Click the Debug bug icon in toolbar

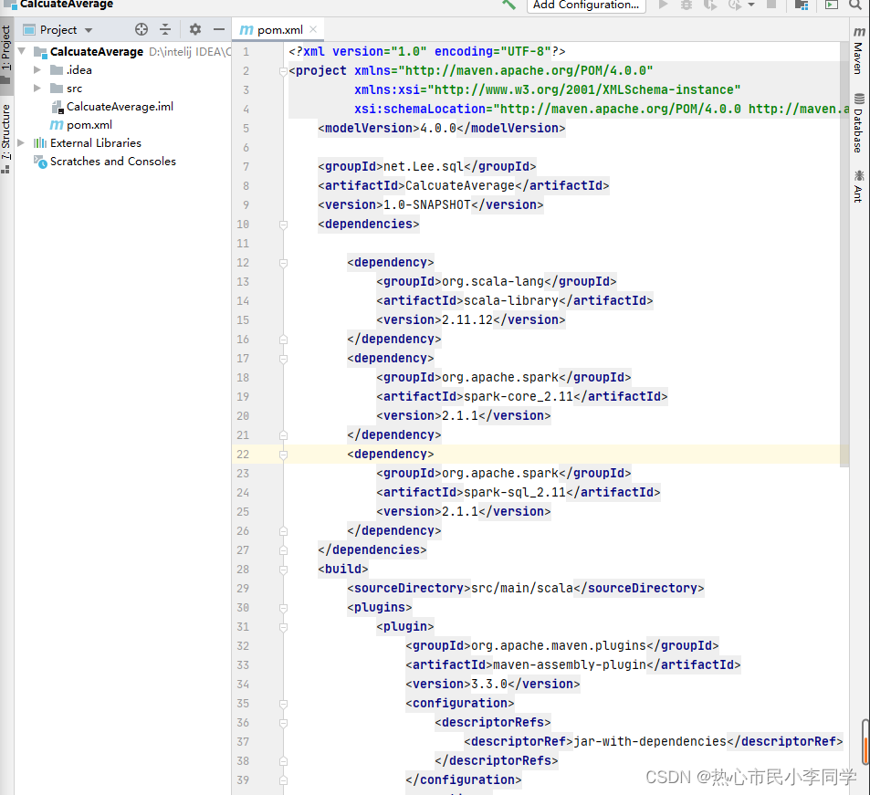[687, 5]
